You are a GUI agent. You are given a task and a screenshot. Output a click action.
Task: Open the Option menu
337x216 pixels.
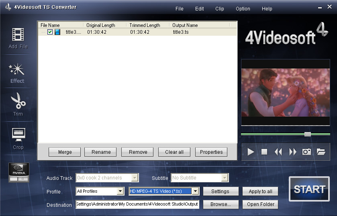243,9
